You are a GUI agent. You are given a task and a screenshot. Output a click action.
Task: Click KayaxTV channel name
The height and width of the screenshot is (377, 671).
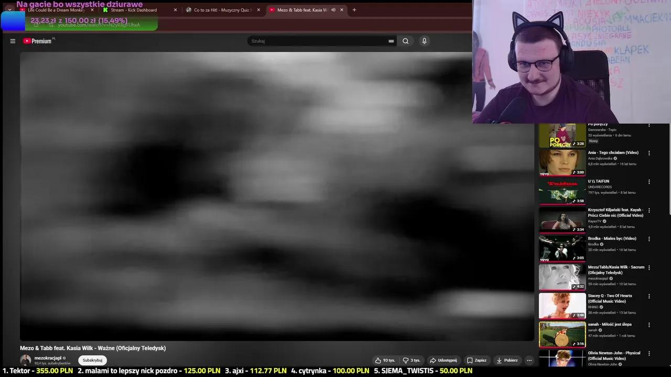[x=594, y=221]
